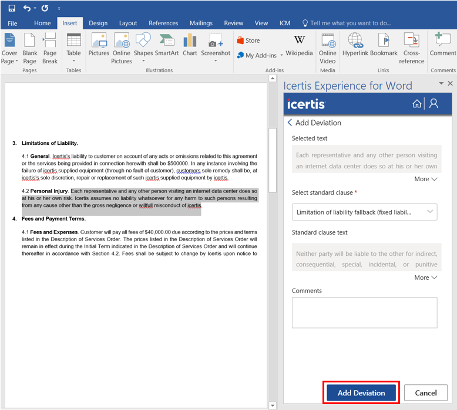Click the Cancel button
The height and width of the screenshot is (410, 457).
point(425,393)
